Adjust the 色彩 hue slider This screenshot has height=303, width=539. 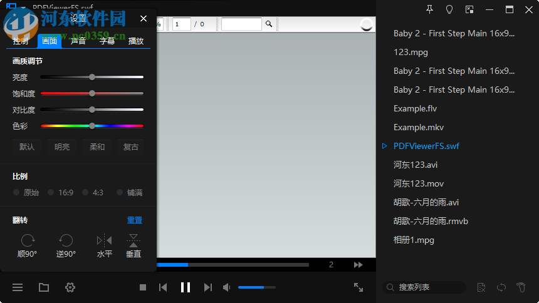92,126
